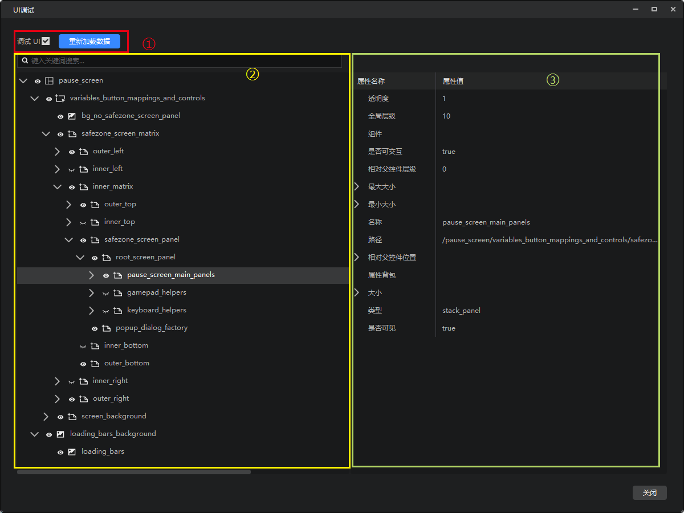The image size is (684, 513).
Task: Expand the 相对父控件位置 property
Action: coord(357,258)
